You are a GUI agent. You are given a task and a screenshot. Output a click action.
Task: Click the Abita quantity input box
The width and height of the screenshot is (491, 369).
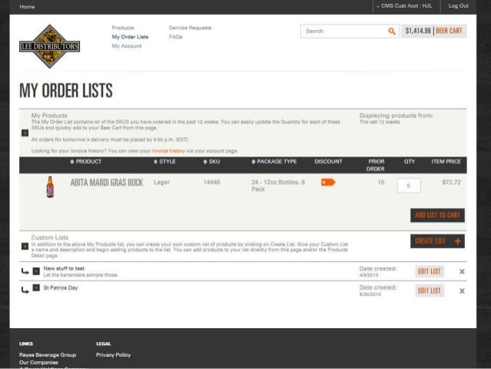409,186
